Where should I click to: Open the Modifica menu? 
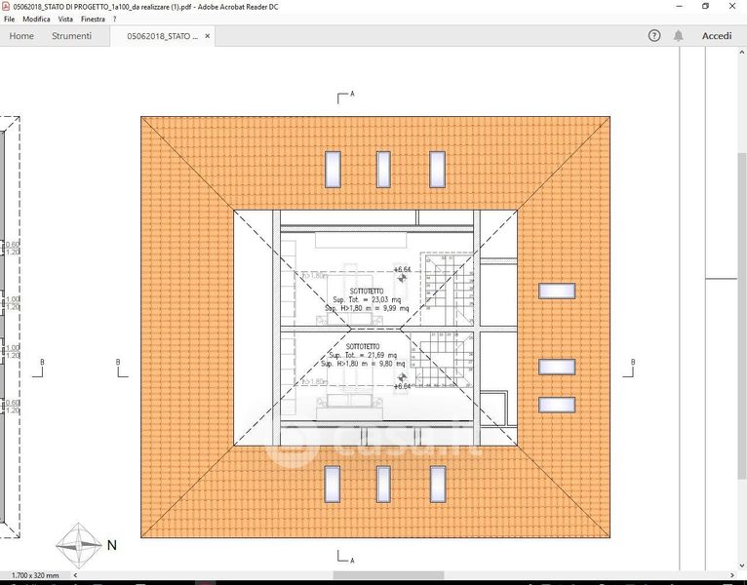[x=36, y=19]
